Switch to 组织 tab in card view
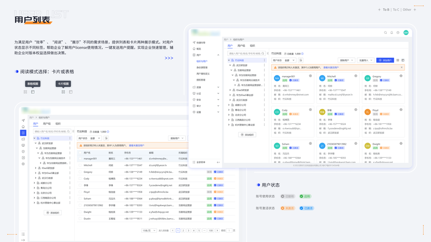 pyautogui.click(x=252, y=46)
